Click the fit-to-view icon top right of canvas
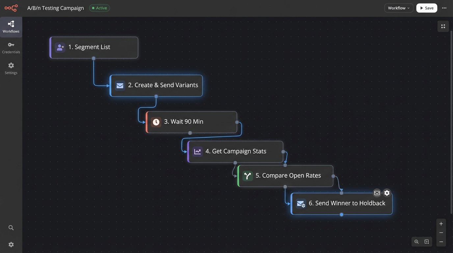This screenshot has width=453, height=253. (x=443, y=26)
